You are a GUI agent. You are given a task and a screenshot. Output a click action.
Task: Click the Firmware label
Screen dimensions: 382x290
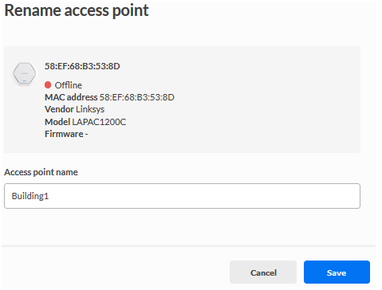coord(64,134)
